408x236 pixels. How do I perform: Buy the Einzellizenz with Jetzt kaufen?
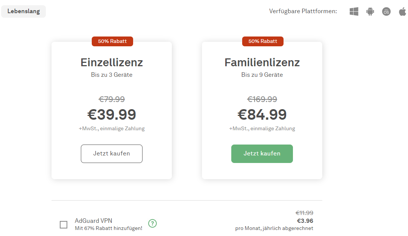(112, 154)
